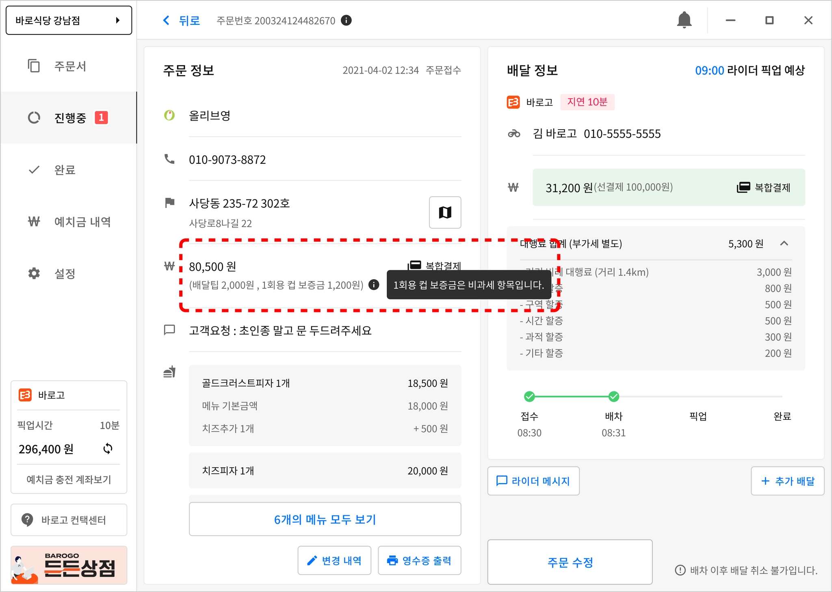Click 예치금 충전 계좌보기 link
This screenshot has width=832, height=592.
(69, 479)
